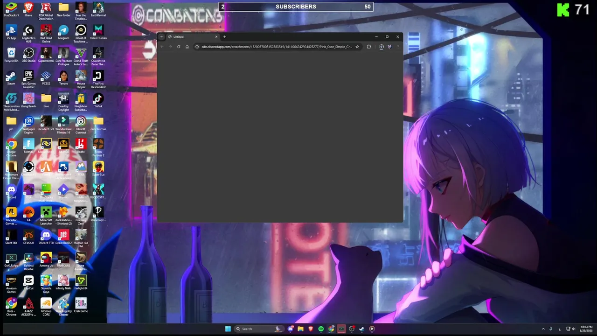Select the Minecraft Launcher icon
This screenshot has width=597, height=336.
pyautogui.click(x=46, y=217)
